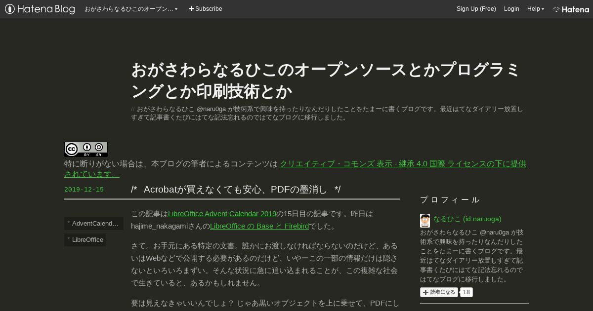
Task: Click the プロフィール sidebar heading
Action: (450, 200)
